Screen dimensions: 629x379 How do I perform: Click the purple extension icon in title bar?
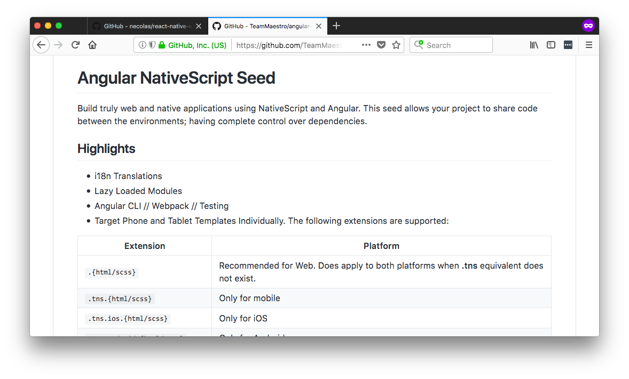588,25
